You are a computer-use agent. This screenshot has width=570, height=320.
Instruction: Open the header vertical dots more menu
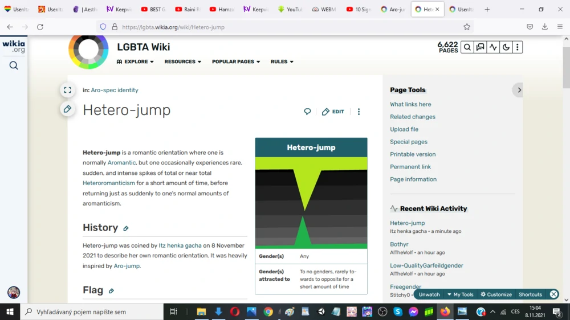tap(518, 47)
